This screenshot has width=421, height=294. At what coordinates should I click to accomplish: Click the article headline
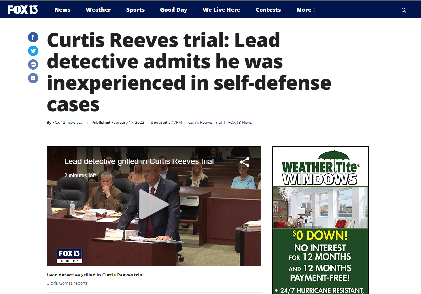[189, 72]
